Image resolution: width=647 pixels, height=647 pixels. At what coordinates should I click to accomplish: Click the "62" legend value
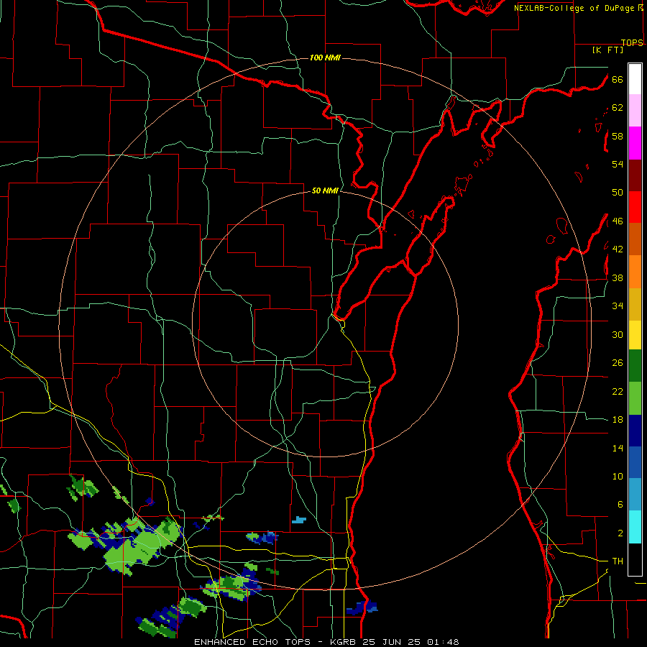click(x=618, y=108)
